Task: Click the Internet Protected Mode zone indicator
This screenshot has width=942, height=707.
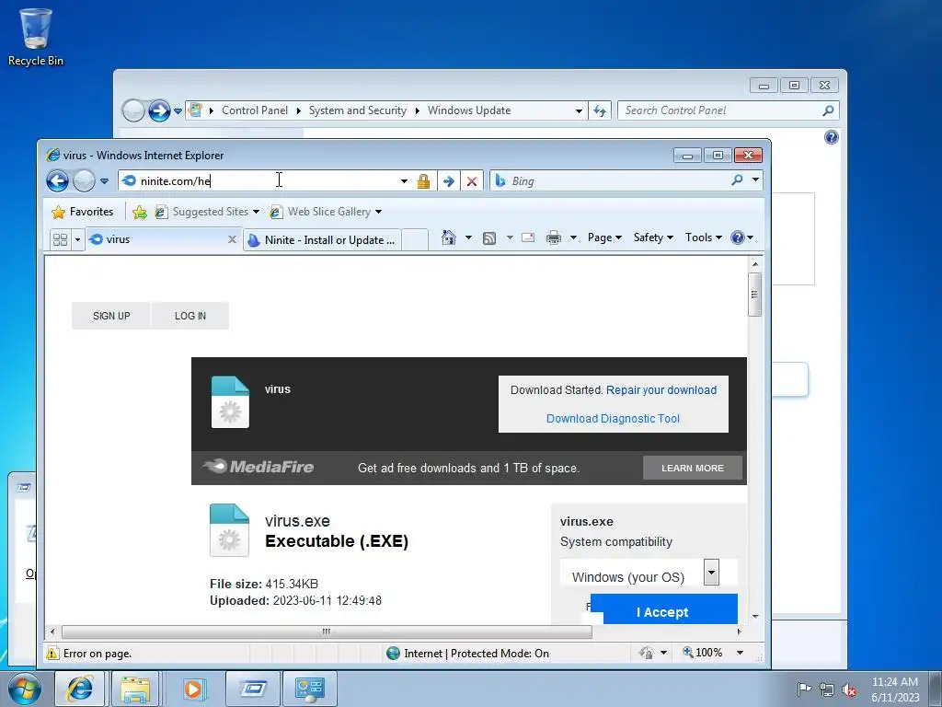Action: click(467, 654)
